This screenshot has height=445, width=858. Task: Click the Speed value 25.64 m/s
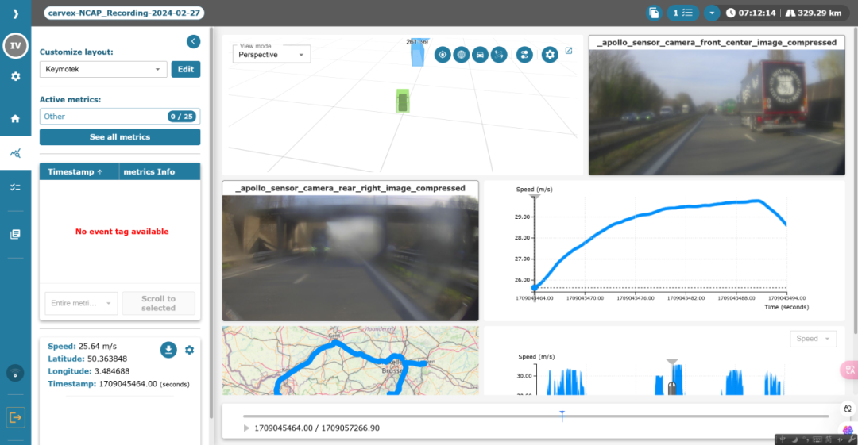[x=98, y=347]
